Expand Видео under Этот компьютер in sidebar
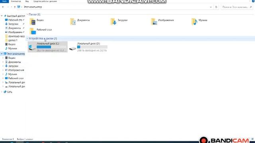255x143 pixels. 3,58
